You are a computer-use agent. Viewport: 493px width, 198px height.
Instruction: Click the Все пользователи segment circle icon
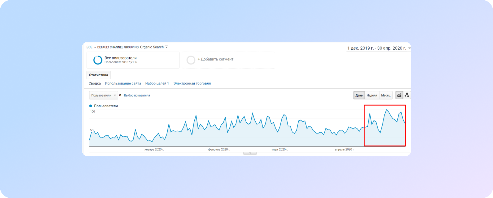(98, 60)
